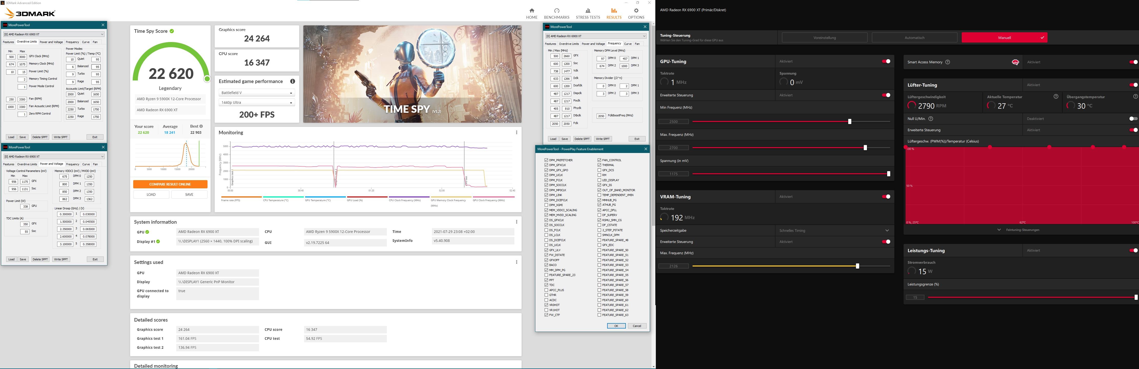Toggle the DPM_PREFETCHER checkbox

[546, 160]
